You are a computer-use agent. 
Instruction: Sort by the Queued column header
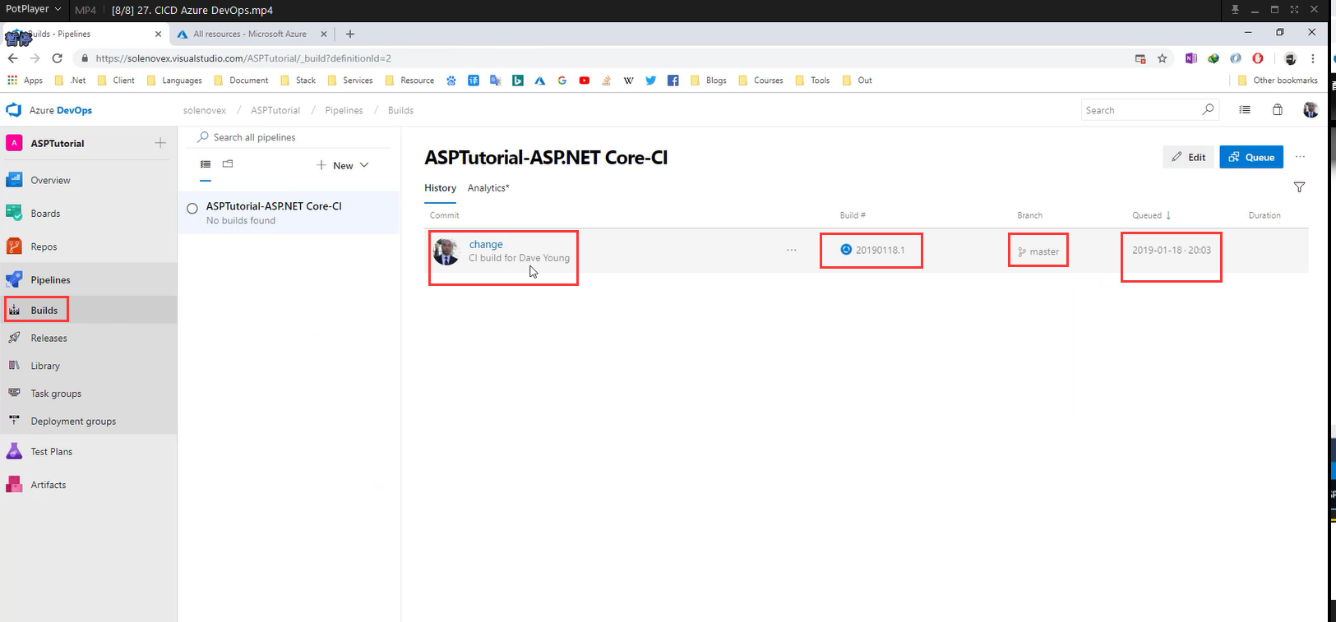click(x=1151, y=215)
